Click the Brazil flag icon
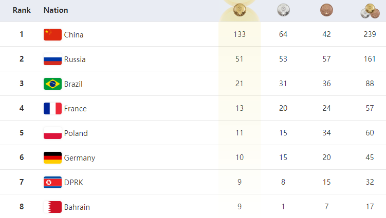The height and width of the screenshot is (218, 386). click(x=52, y=84)
